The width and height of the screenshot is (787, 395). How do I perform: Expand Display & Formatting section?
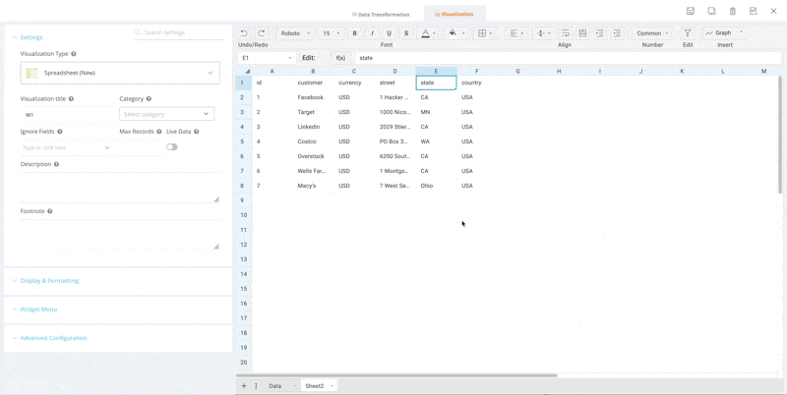[x=49, y=281]
